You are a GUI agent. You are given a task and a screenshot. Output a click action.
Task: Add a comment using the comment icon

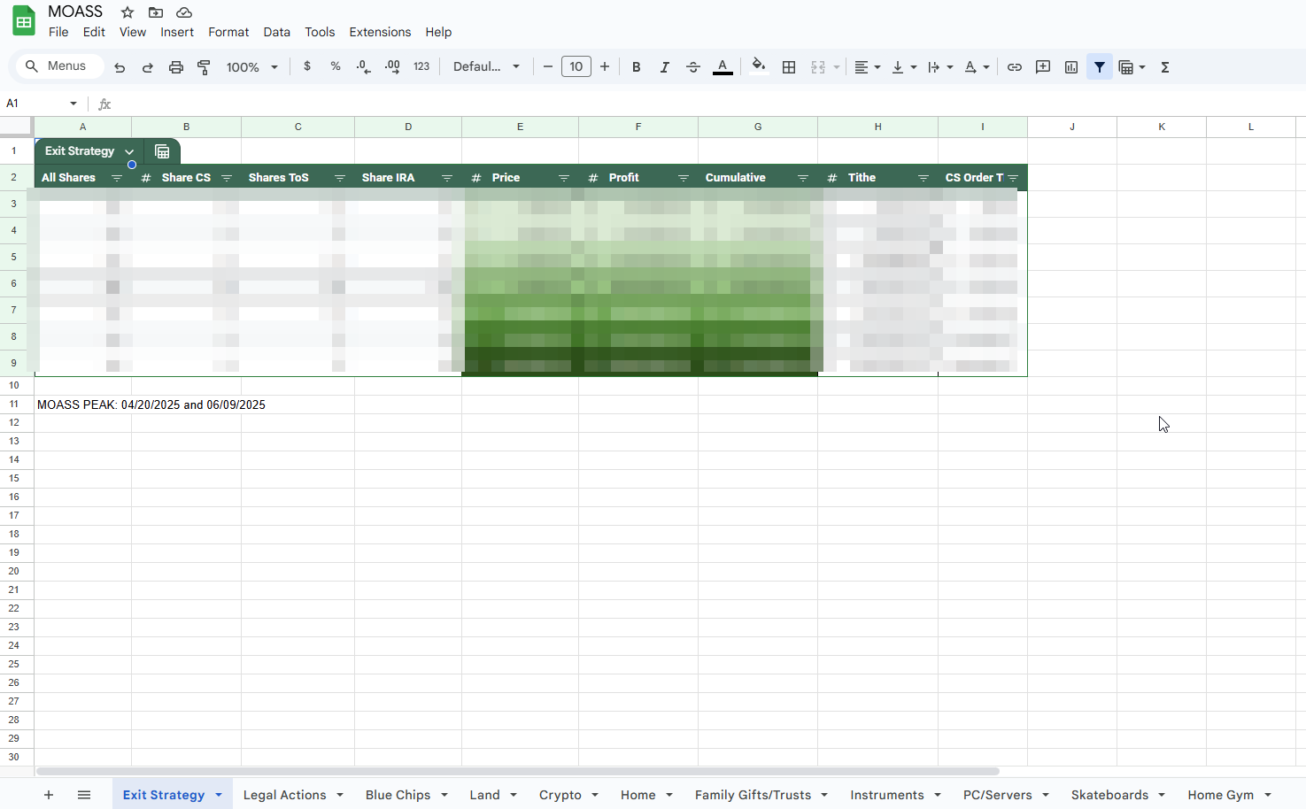[x=1043, y=67]
